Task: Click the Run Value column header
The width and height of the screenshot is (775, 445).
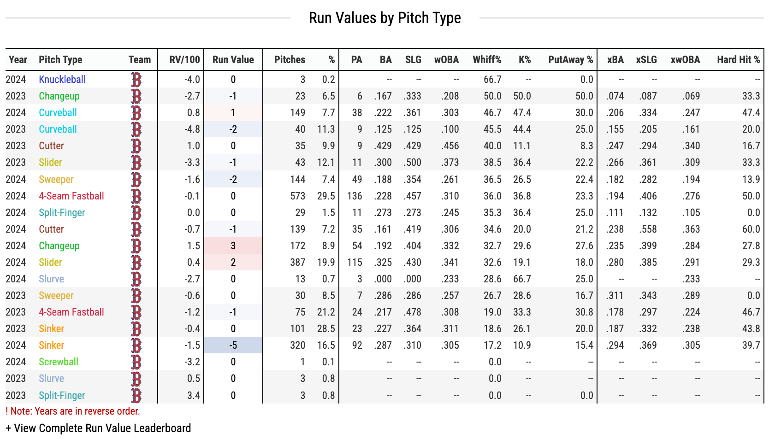Action: (233, 60)
